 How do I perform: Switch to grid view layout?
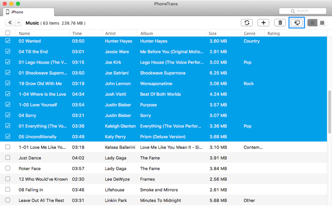click(x=322, y=23)
